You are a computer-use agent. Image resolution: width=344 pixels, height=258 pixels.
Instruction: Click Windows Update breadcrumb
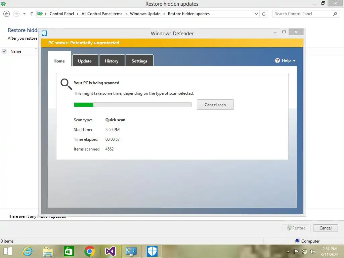pyautogui.click(x=145, y=14)
